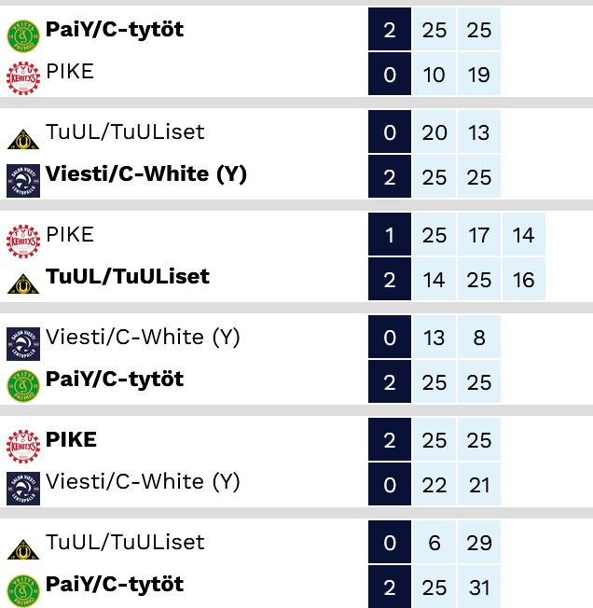The width and height of the screenshot is (593, 608).
Task: Click the TuUL triangle logo in second match
Action: (23, 139)
